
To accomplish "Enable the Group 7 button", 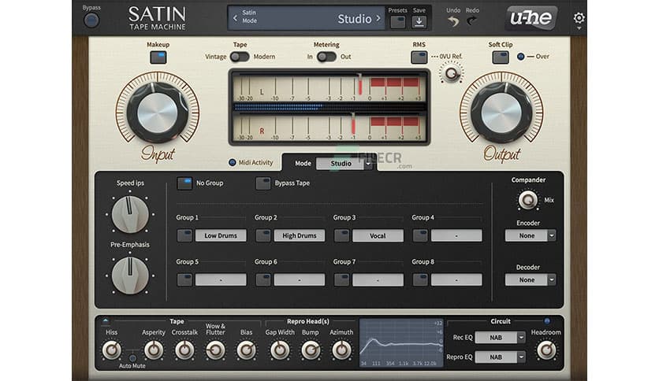I will click(341, 280).
